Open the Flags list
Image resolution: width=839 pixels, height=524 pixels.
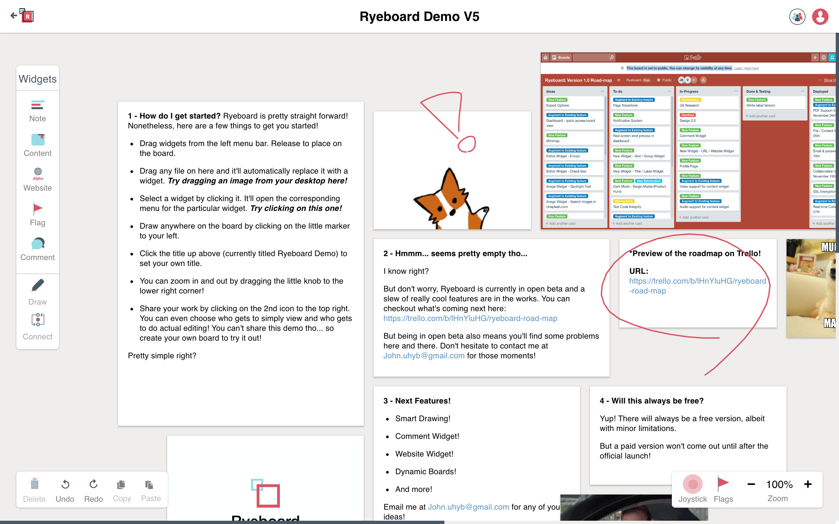[723, 489]
